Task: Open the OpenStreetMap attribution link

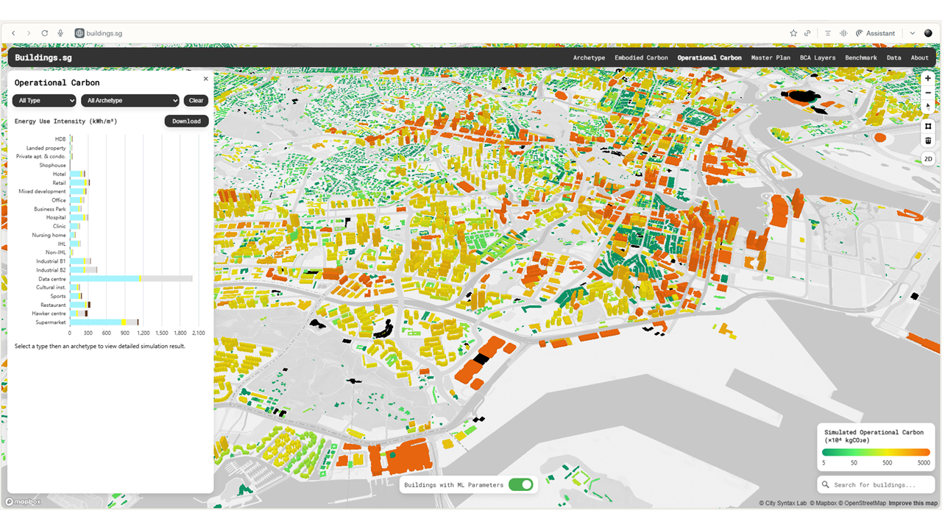Action: coord(861,504)
